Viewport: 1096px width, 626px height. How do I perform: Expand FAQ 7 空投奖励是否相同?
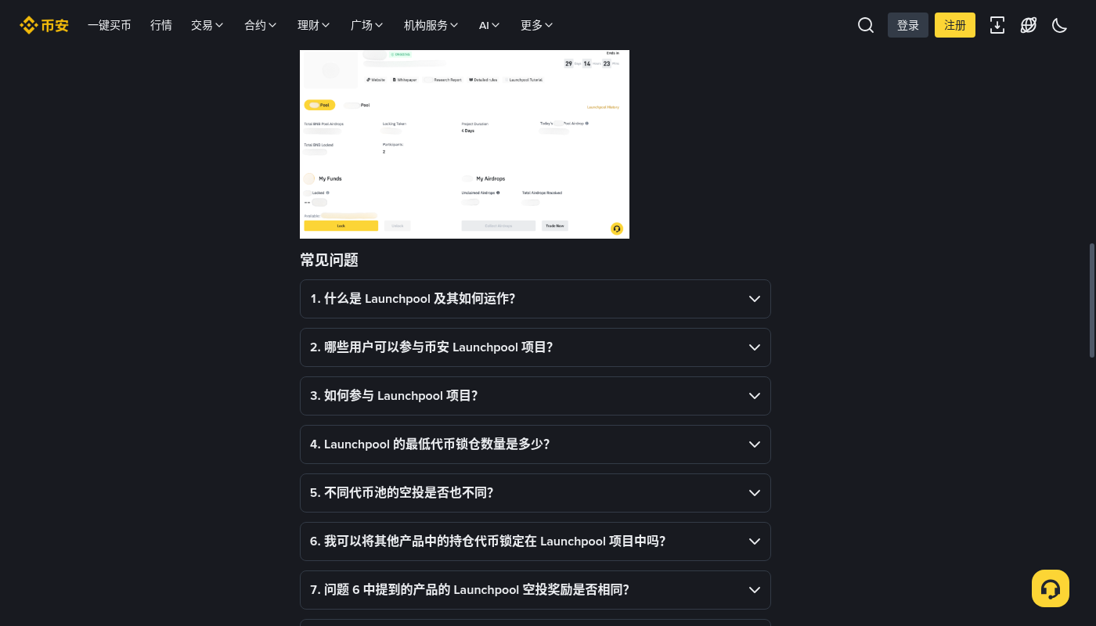[x=535, y=590]
